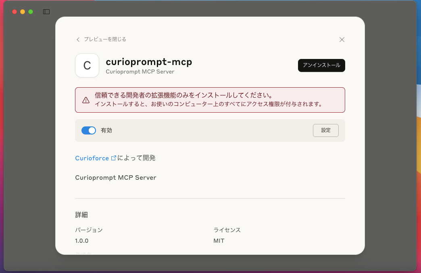Click the Curioprompt MCP Server description paragraph
This screenshot has height=273, width=421.
point(116,178)
